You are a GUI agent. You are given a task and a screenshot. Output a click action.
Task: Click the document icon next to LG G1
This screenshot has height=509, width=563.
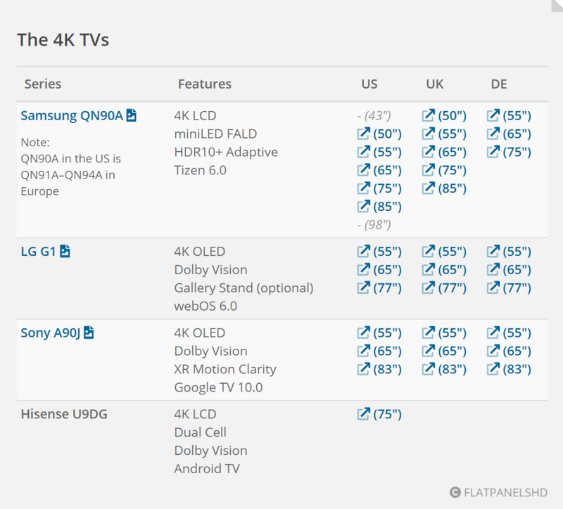pyautogui.click(x=65, y=251)
